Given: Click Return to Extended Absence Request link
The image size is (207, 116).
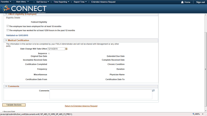Looking at the screenshot, I should (81, 106).
